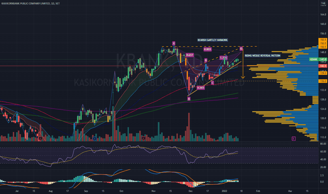Click the red 142.5 price label

(323, 66)
